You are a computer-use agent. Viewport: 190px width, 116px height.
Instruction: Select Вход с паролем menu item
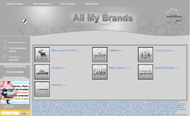(68, 4)
